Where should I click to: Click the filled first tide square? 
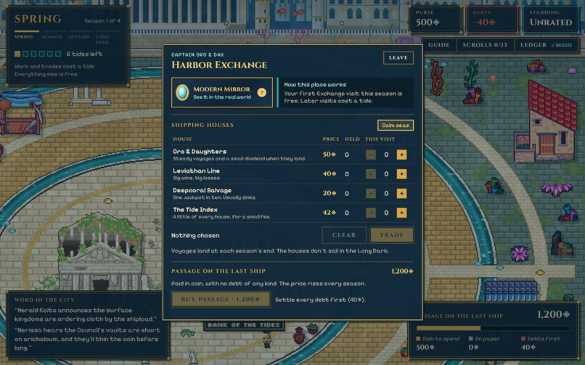pos(17,54)
